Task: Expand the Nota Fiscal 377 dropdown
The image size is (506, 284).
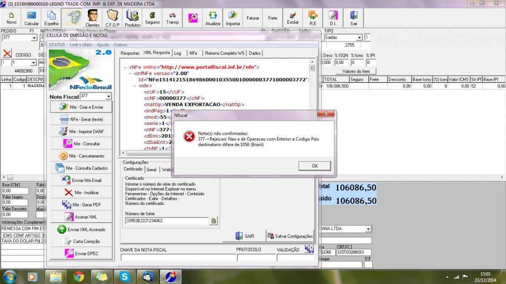Action: click(x=108, y=96)
